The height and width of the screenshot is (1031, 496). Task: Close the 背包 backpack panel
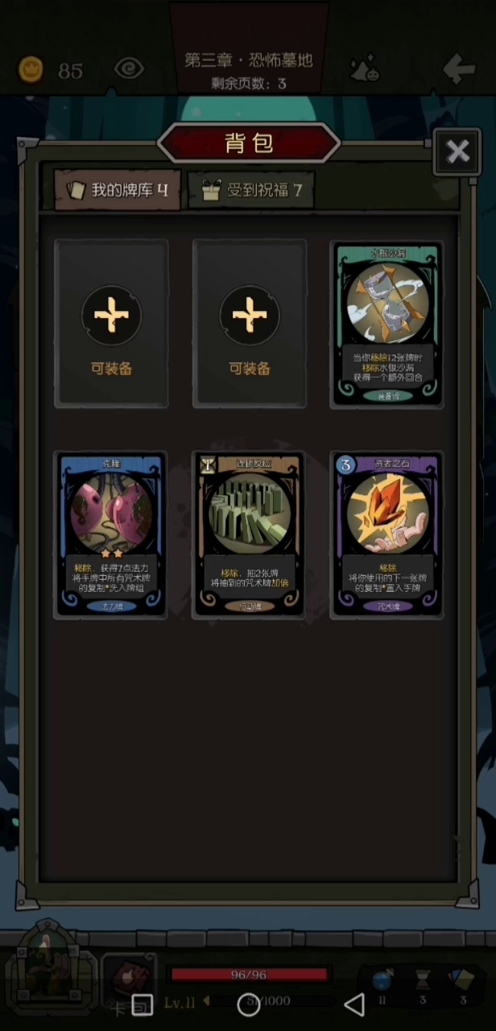tap(457, 151)
